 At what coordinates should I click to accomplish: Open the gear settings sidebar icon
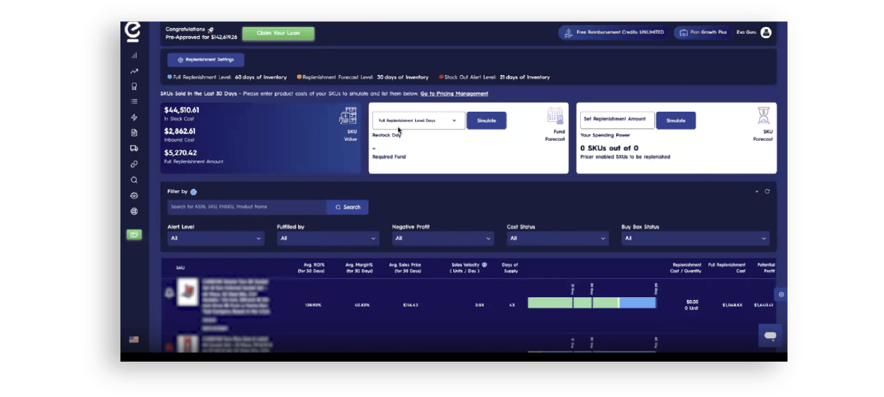(x=134, y=195)
